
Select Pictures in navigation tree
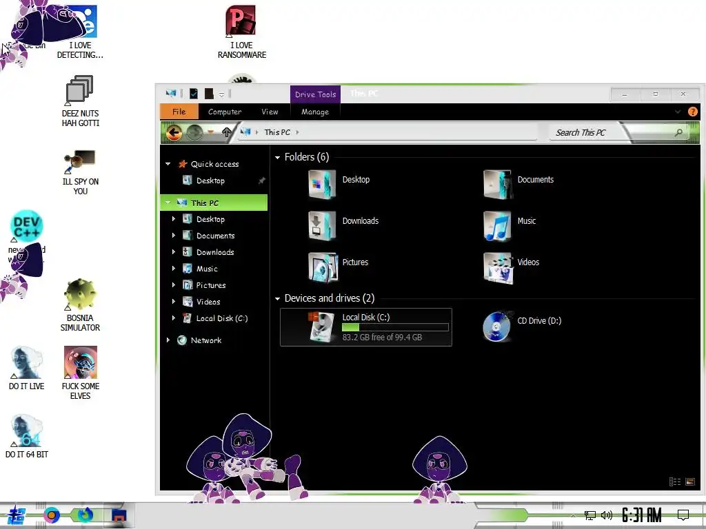[211, 285]
